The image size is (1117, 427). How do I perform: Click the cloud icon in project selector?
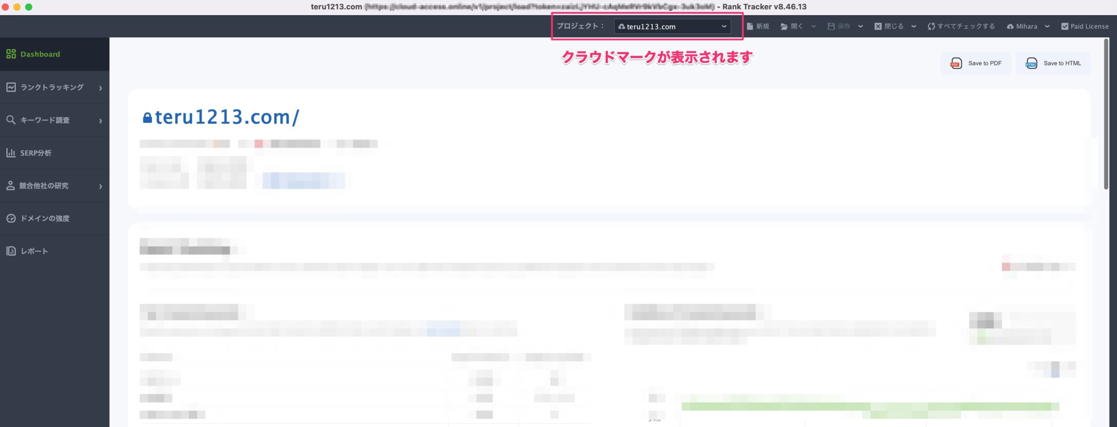622,27
